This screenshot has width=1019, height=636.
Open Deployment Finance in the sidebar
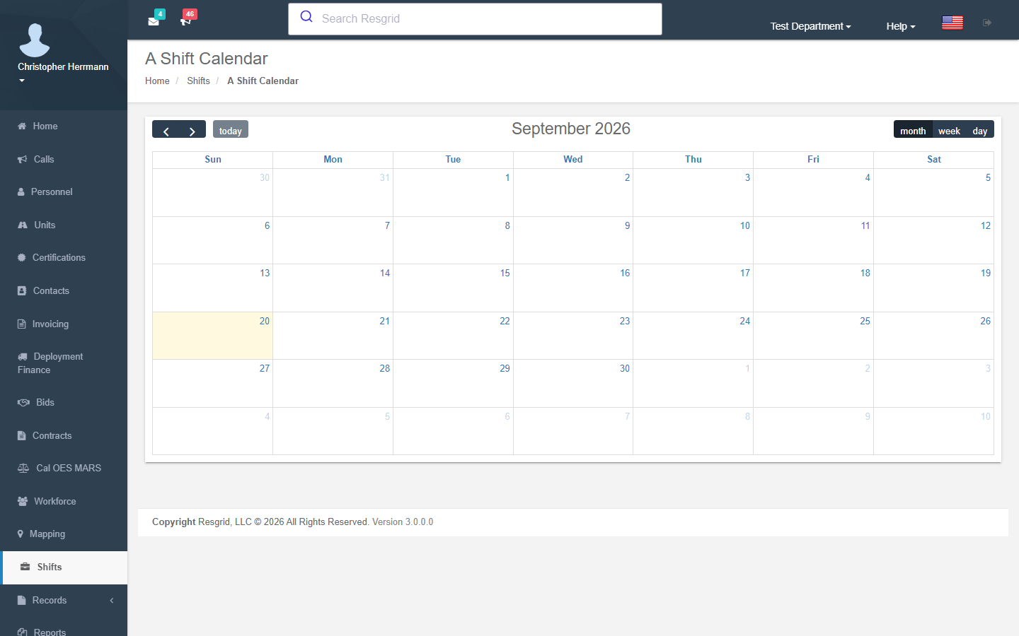64,363
